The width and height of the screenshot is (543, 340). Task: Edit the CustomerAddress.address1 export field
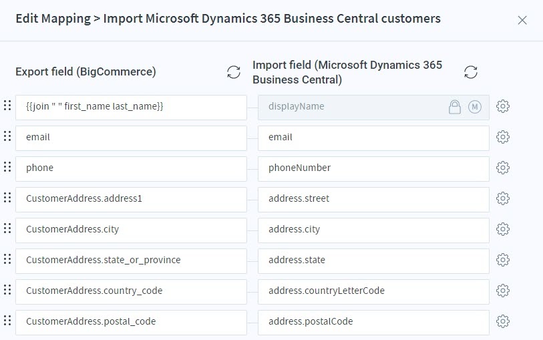click(x=131, y=200)
